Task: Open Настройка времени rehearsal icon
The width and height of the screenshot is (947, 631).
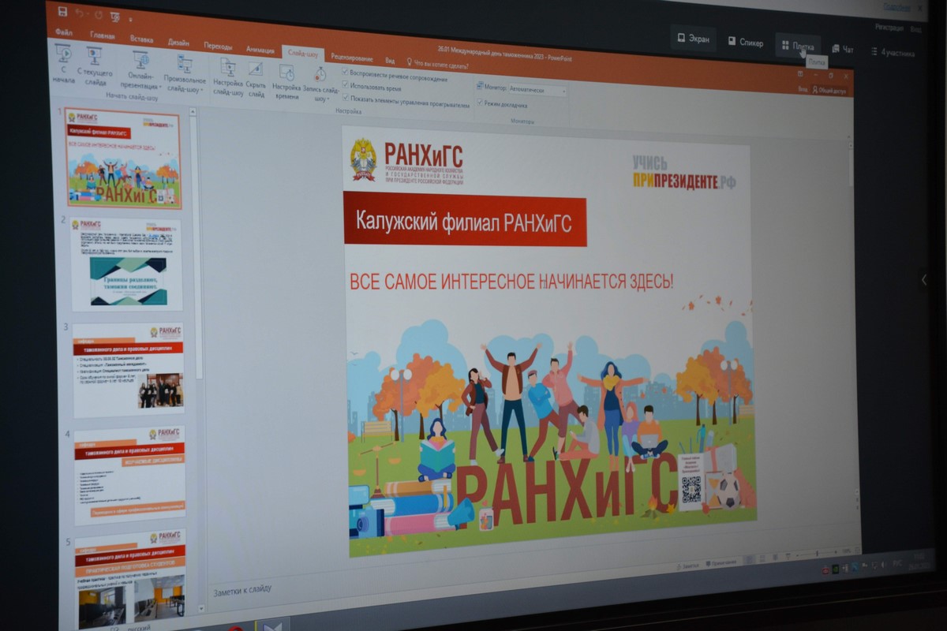Action: coord(287,73)
